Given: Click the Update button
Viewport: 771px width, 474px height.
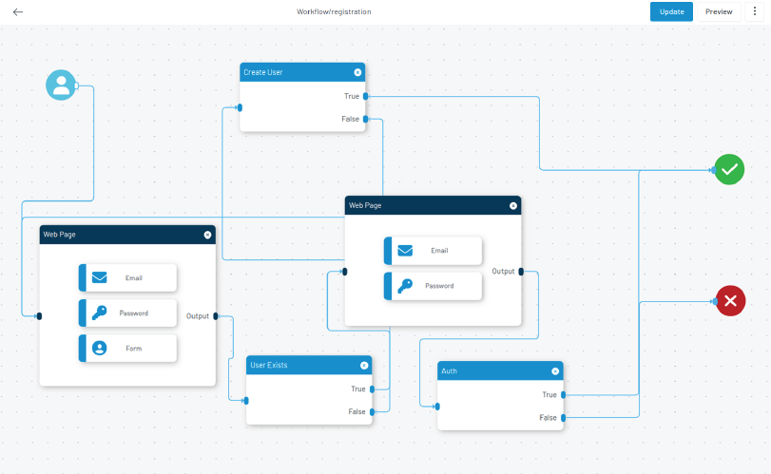Looking at the screenshot, I should click(671, 11).
